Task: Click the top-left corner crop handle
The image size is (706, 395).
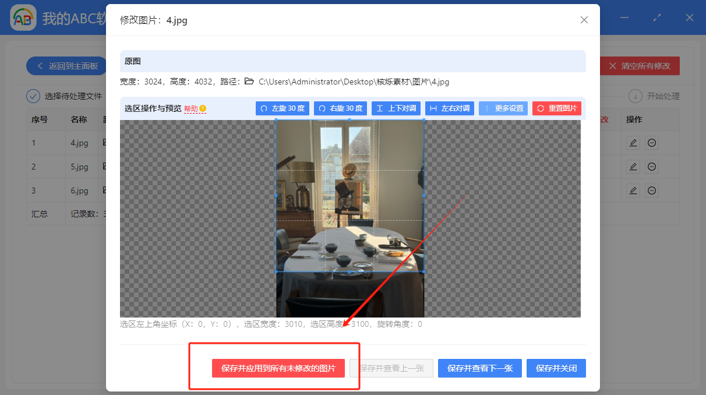Action: (276, 120)
